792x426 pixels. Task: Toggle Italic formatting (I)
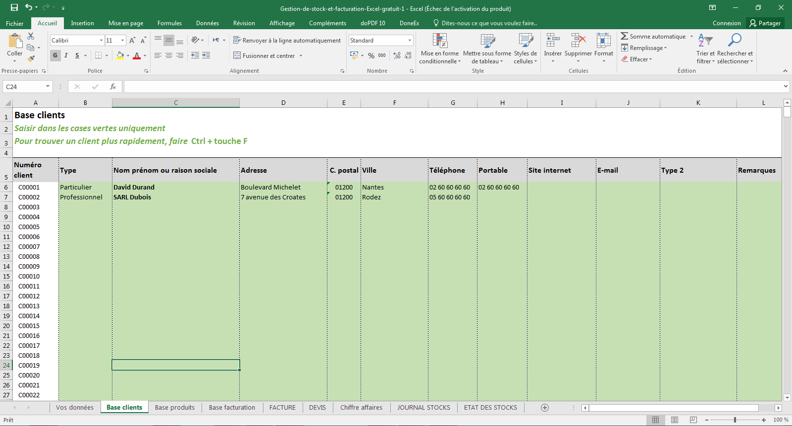pos(66,55)
